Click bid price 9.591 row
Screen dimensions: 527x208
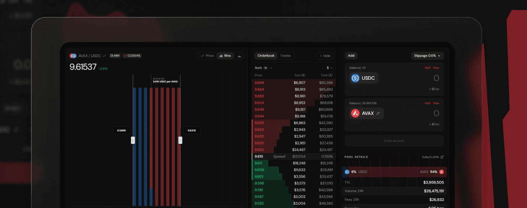[294, 190]
